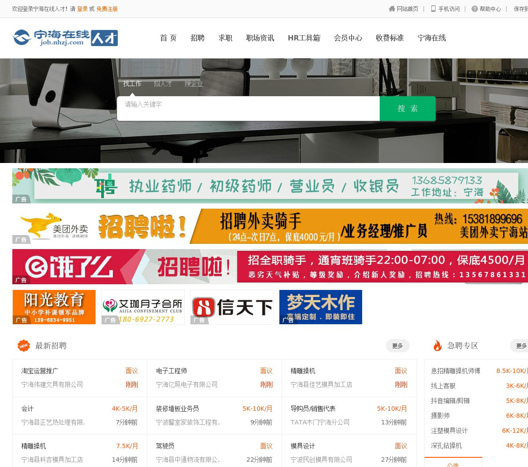Open the 执业药师 pharmacy recruitment banner
This screenshot has width=528, height=467.
[270, 186]
